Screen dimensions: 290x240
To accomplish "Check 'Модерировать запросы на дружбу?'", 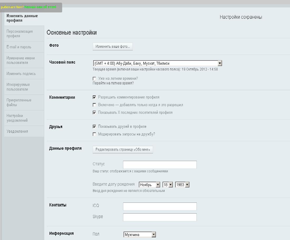I will 95,134.
